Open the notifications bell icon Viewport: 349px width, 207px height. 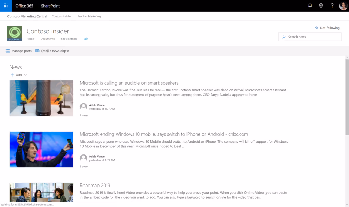[310, 5]
